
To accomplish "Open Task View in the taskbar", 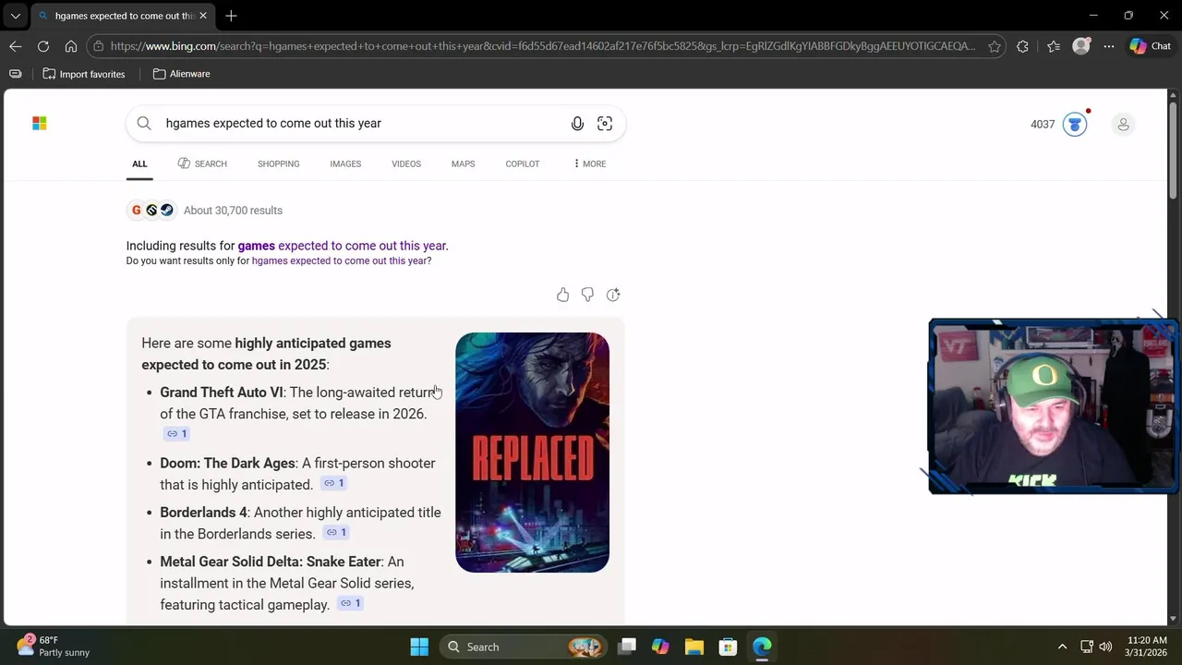I will [627, 647].
